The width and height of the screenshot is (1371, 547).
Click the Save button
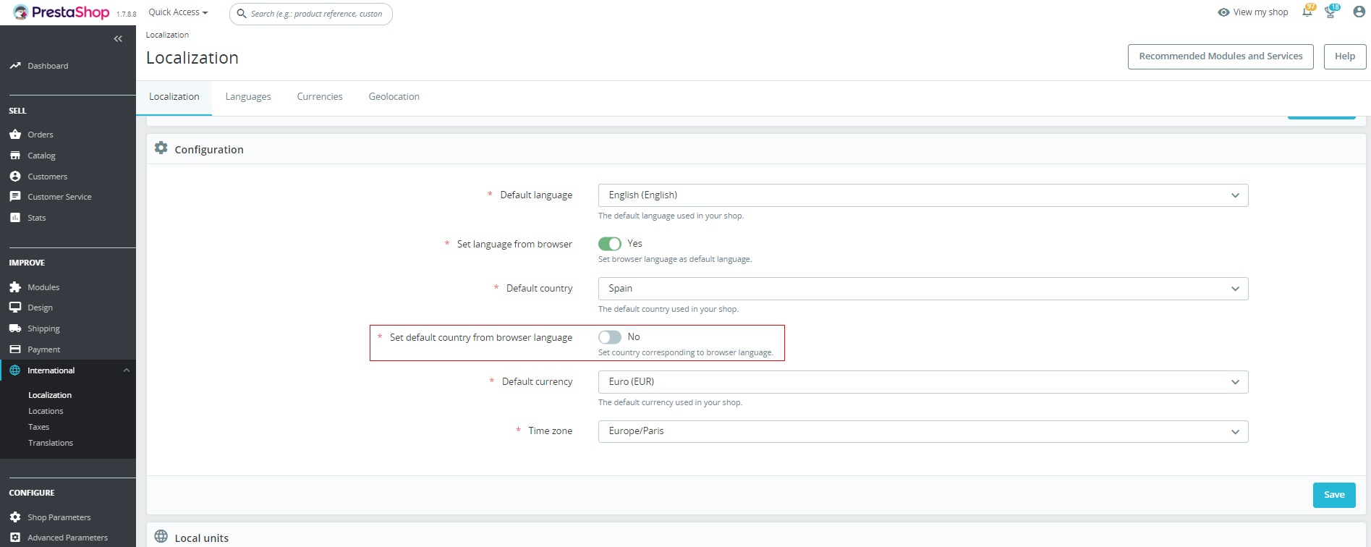click(1333, 495)
